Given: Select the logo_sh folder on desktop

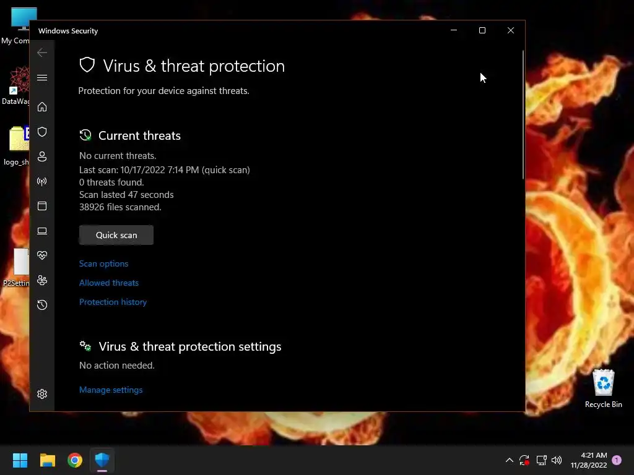Looking at the screenshot, I should [16, 146].
